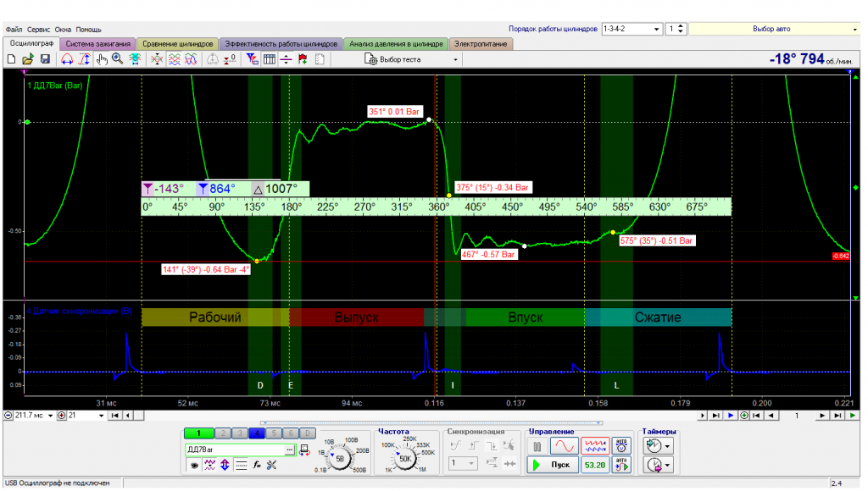This screenshot has width=868, height=491.
Task: Toggle channel 5 button
Action: point(274,434)
